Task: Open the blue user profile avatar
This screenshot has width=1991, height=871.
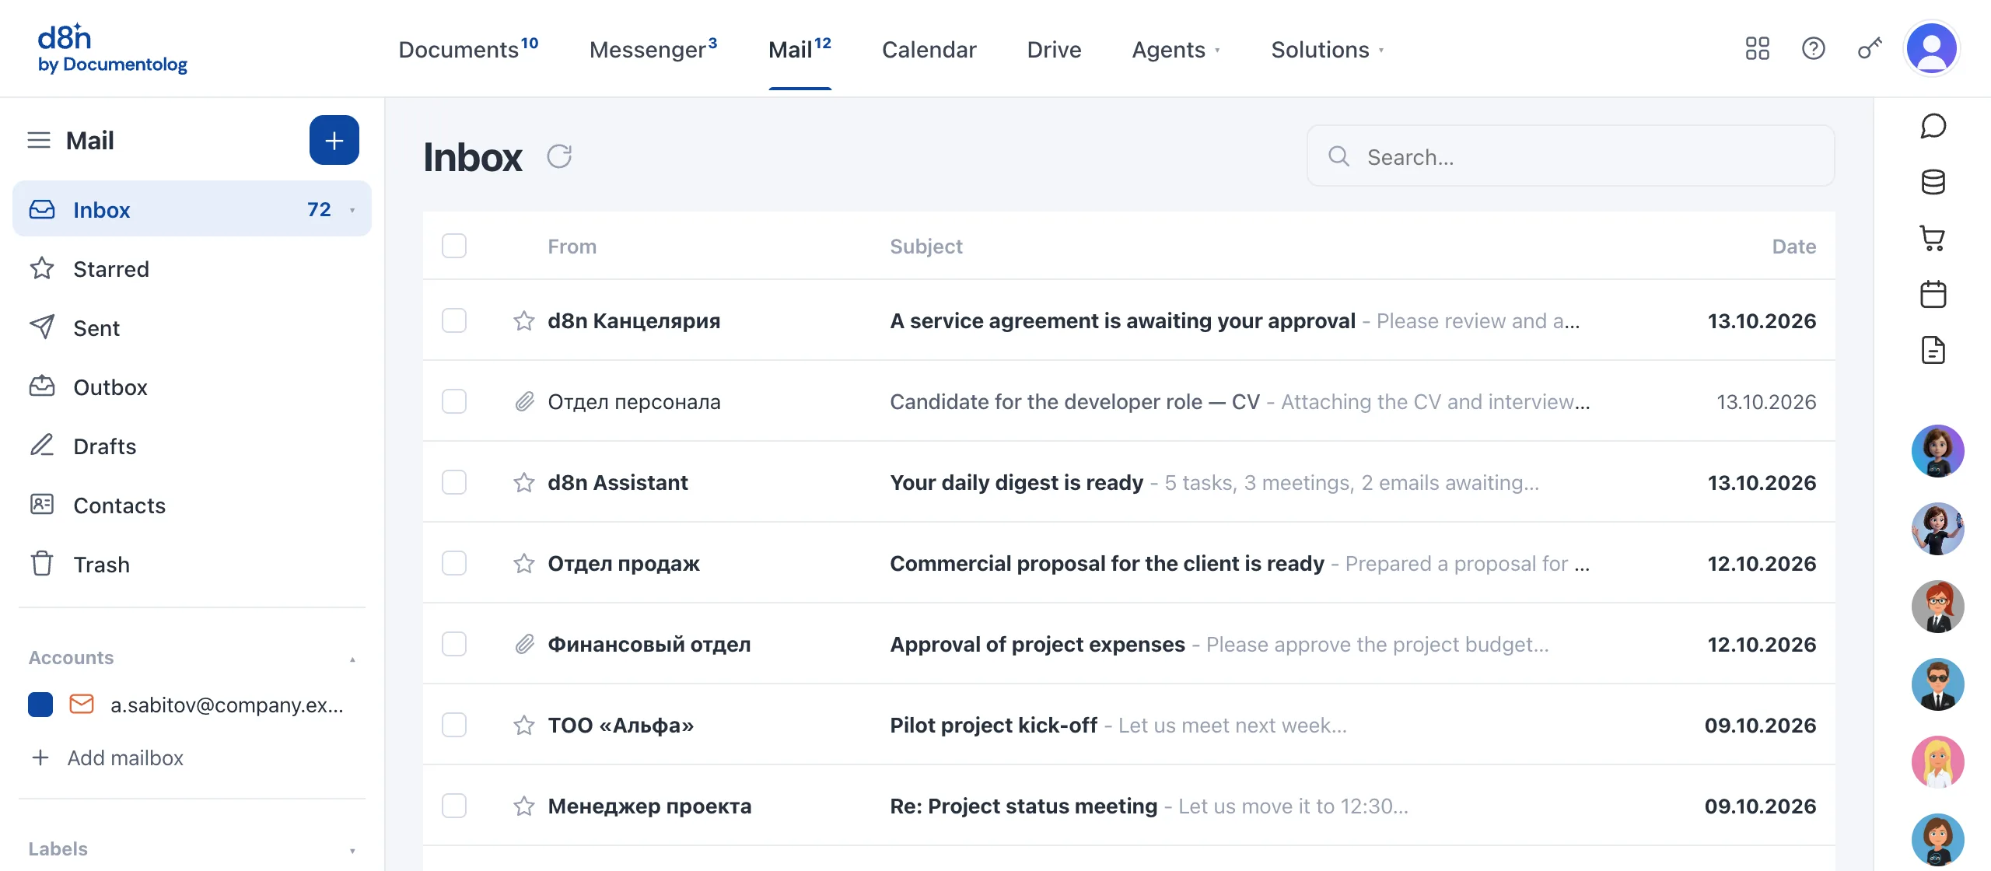Action: (1931, 48)
